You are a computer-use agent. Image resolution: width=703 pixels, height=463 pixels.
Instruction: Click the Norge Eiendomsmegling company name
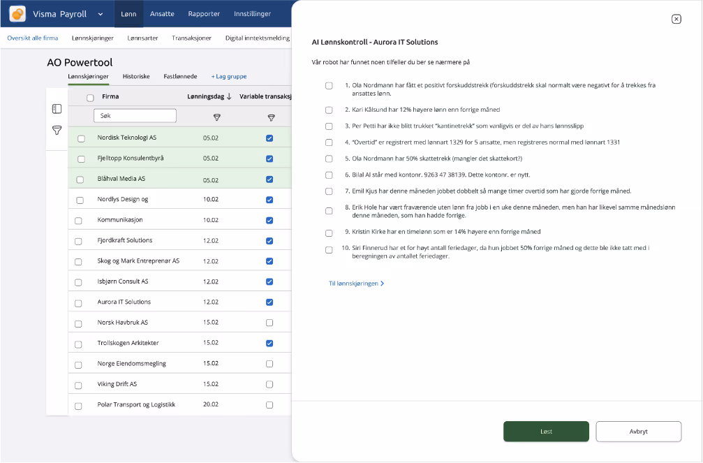click(x=132, y=363)
